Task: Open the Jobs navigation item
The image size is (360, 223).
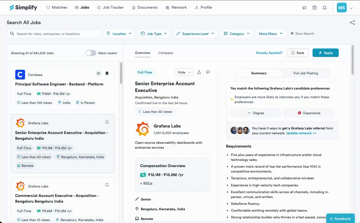Action: [x=82, y=8]
